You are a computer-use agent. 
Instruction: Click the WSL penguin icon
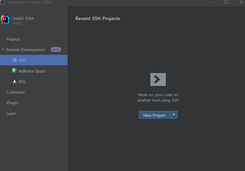click(14, 81)
